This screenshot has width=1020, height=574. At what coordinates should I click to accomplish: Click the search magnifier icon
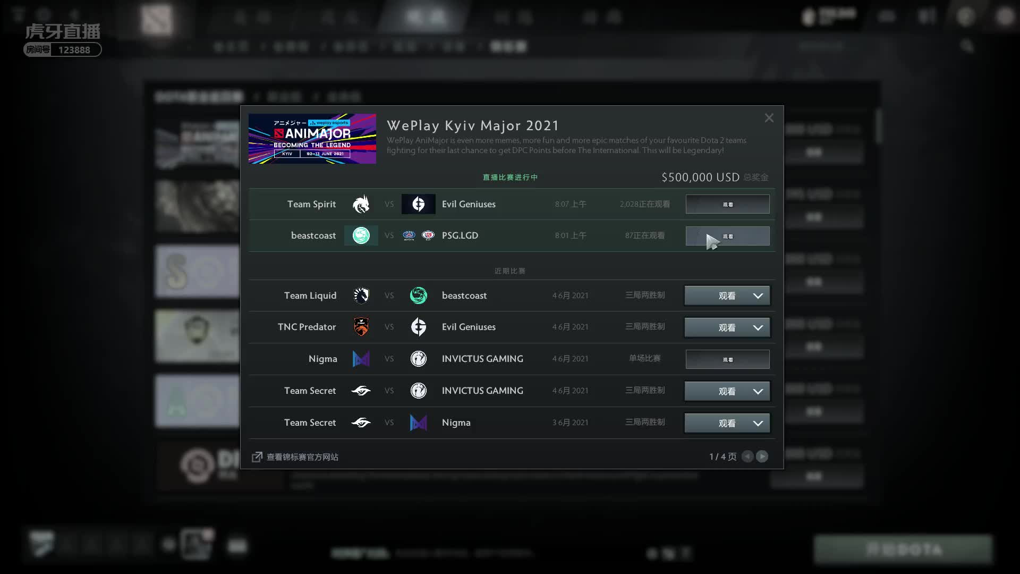[x=967, y=46]
